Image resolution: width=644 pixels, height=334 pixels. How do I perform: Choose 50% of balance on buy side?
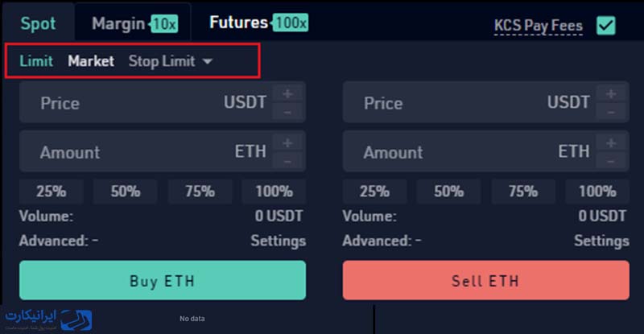coord(126,191)
